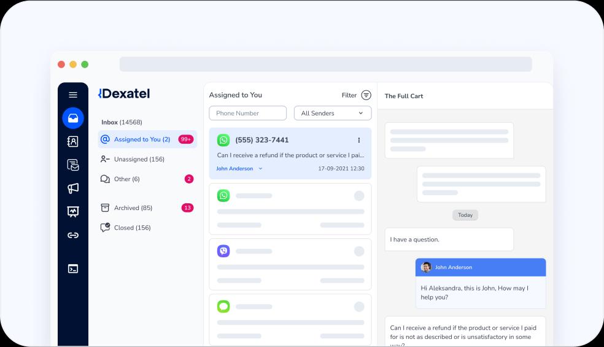Open the hamburger menu in the sidebar
Image resolution: width=604 pixels, height=347 pixels.
[x=73, y=95]
